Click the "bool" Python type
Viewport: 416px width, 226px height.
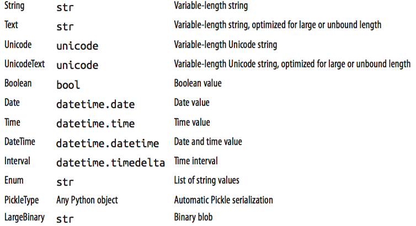click(x=68, y=85)
